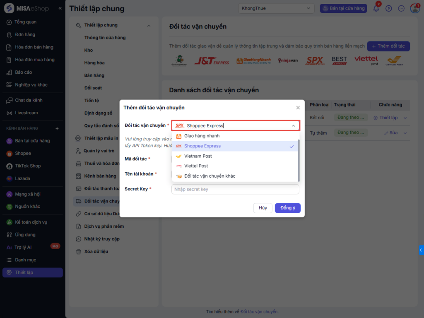424x318 pixels.
Task: Open Nhật ký truy cập
Action: pyautogui.click(x=99, y=239)
